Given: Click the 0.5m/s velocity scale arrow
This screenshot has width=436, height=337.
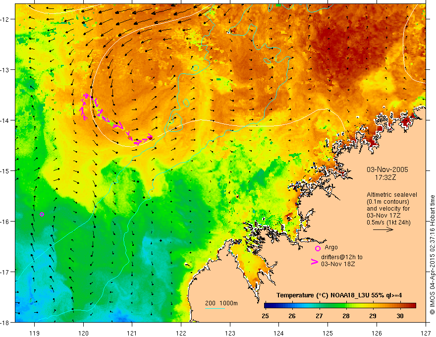Looking at the screenshot, I should [383, 229].
